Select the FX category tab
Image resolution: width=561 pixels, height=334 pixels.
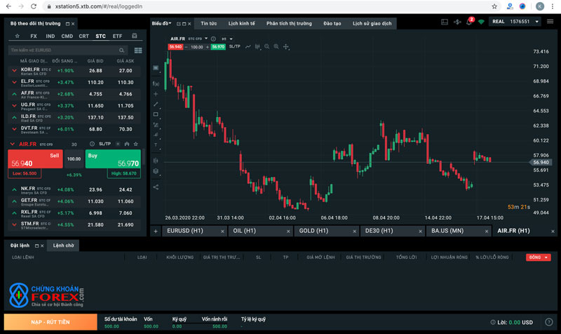coord(34,36)
